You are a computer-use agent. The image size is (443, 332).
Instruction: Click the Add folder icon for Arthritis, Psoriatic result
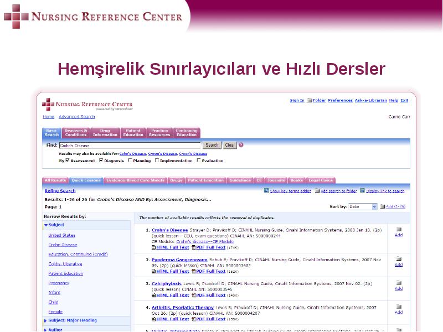coord(399,307)
